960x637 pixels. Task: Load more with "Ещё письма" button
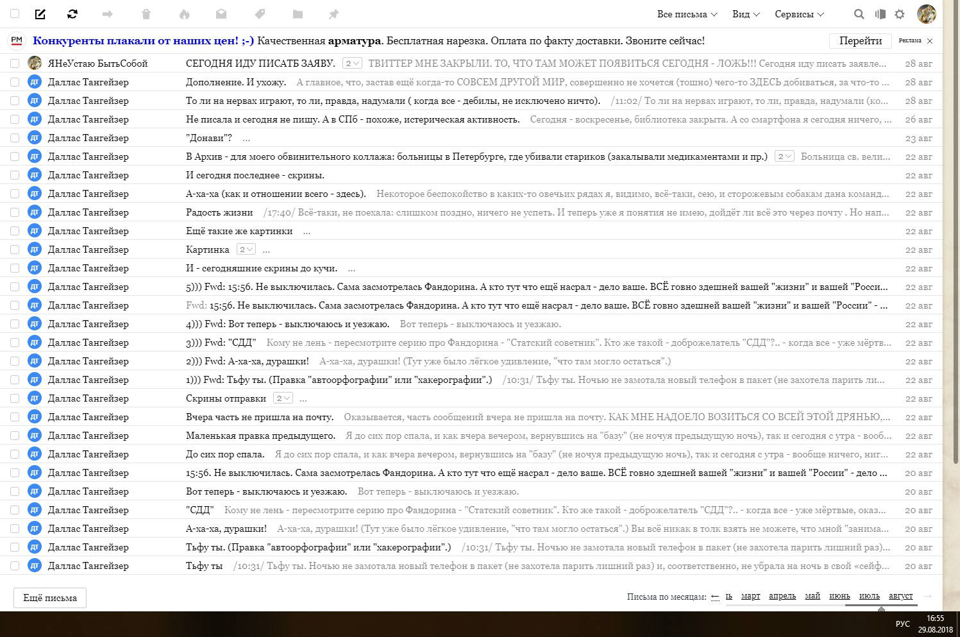[x=50, y=598]
